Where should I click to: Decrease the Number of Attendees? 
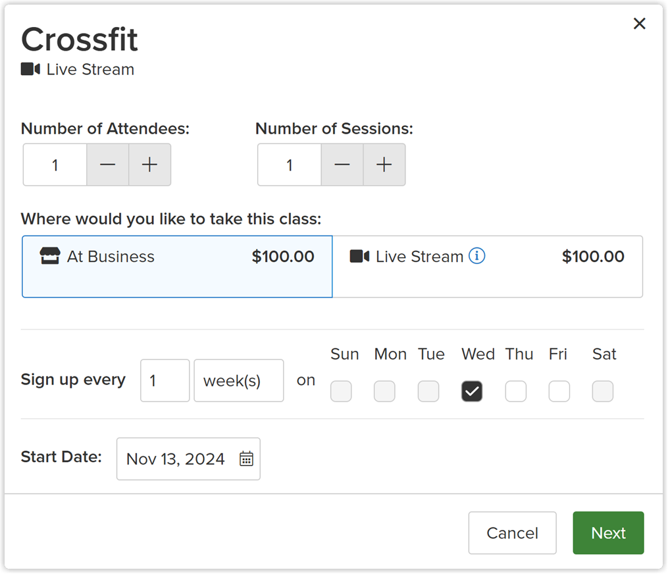pos(108,165)
